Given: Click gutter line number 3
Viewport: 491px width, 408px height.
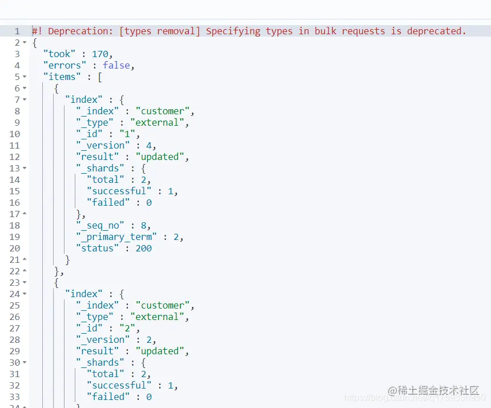Looking at the screenshot, I should pyautogui.click(x=17, y=54).
